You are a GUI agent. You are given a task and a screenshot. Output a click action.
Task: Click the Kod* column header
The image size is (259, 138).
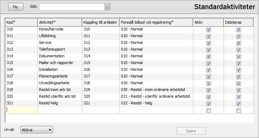(21, 22)
